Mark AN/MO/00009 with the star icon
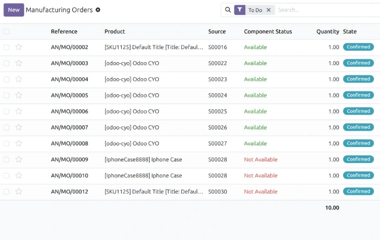This screenshot has width=380, height=240. [x=19, y=160]
